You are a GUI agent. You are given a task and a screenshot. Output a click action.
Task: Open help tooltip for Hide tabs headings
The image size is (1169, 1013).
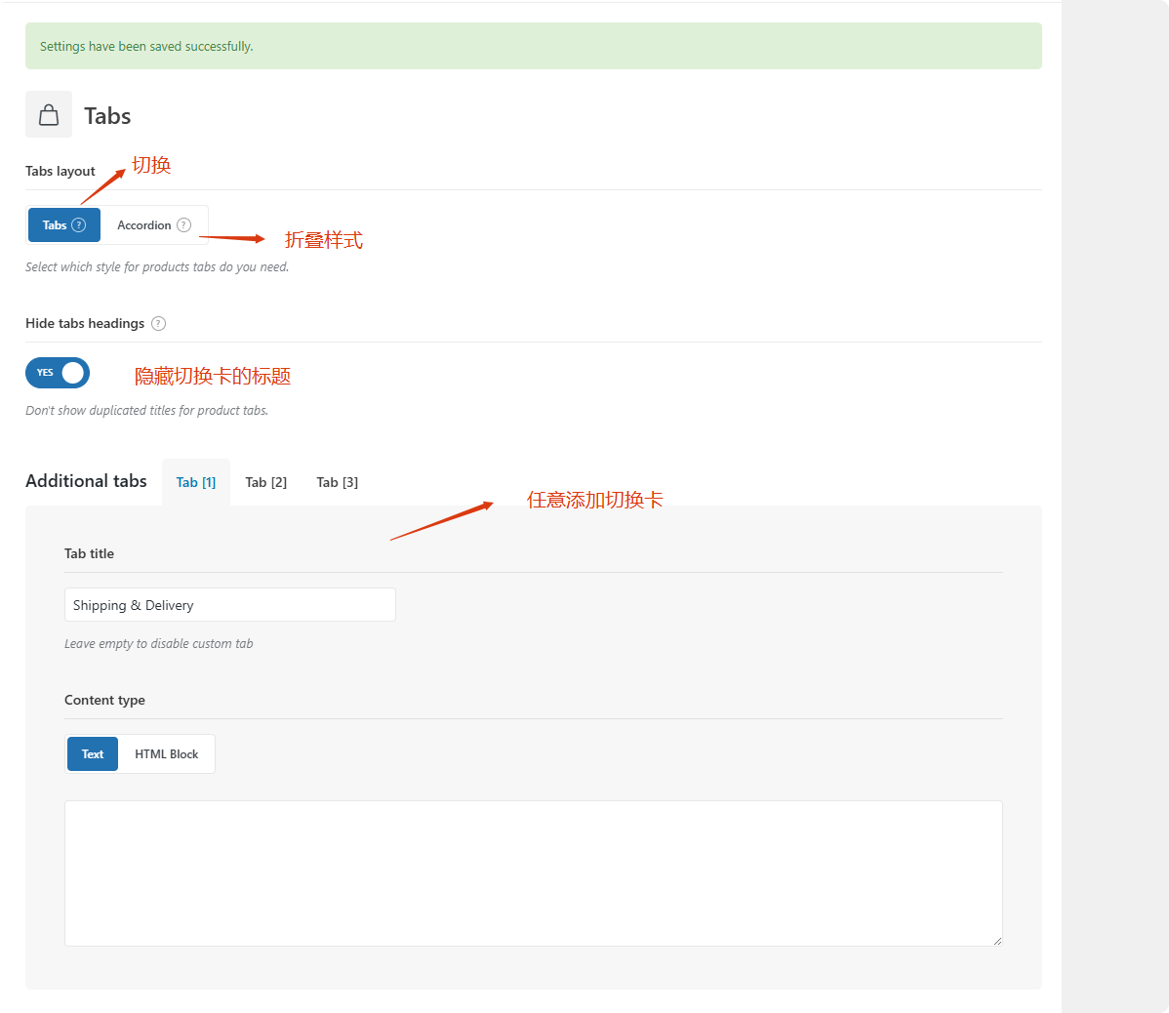coord(159,324)
